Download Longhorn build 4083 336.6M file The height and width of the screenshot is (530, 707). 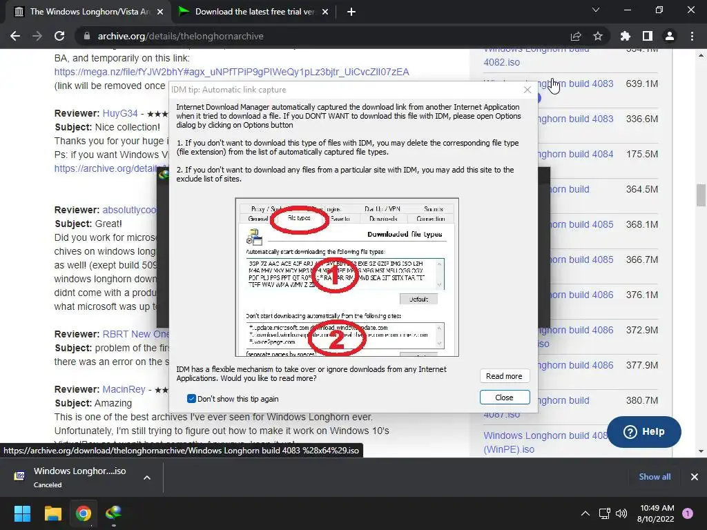(x=576, y=119)
